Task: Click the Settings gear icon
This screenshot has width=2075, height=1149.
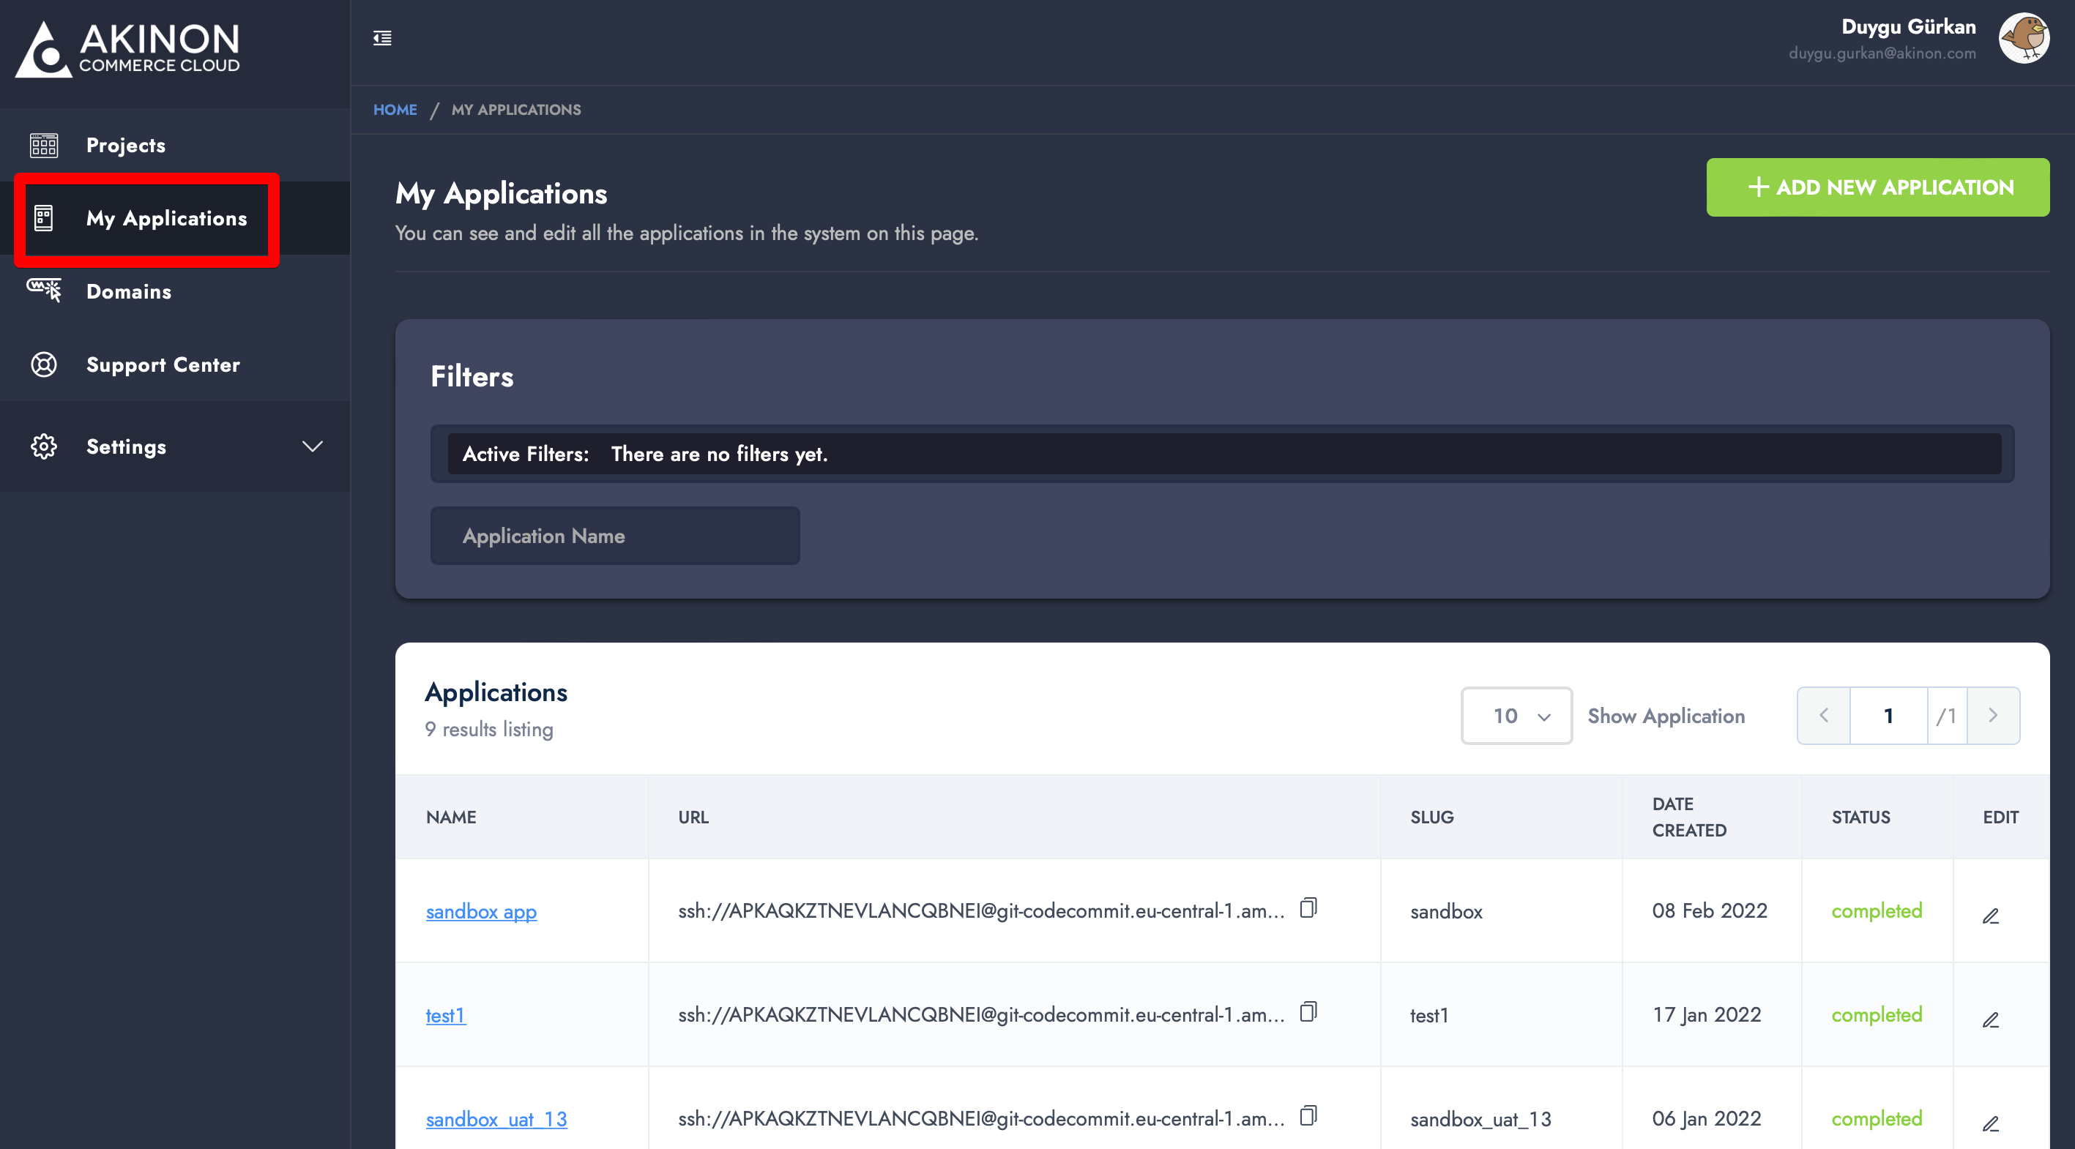Action: pyautogui.click(x=43, y=446)
